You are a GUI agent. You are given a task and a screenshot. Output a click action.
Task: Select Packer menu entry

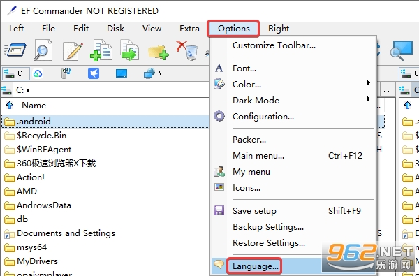tap(293, 139)
